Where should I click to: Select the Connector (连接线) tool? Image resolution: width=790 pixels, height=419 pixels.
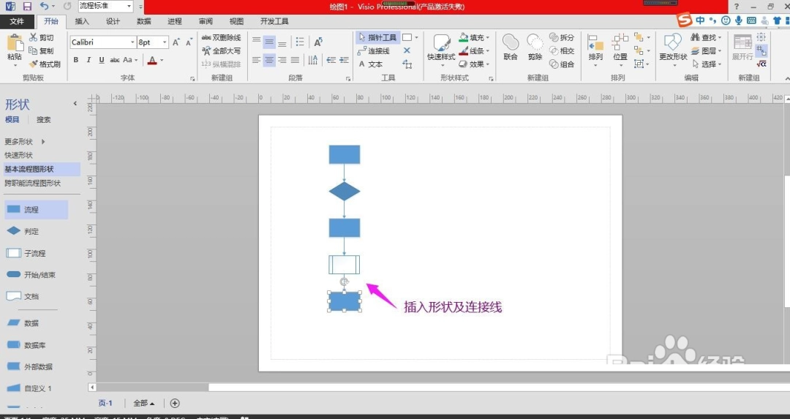tap(373, 51)
